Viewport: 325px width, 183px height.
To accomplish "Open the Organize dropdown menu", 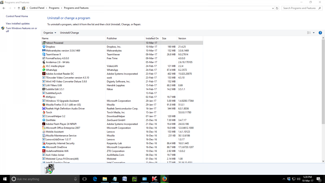I will click(x=50, y=33).
